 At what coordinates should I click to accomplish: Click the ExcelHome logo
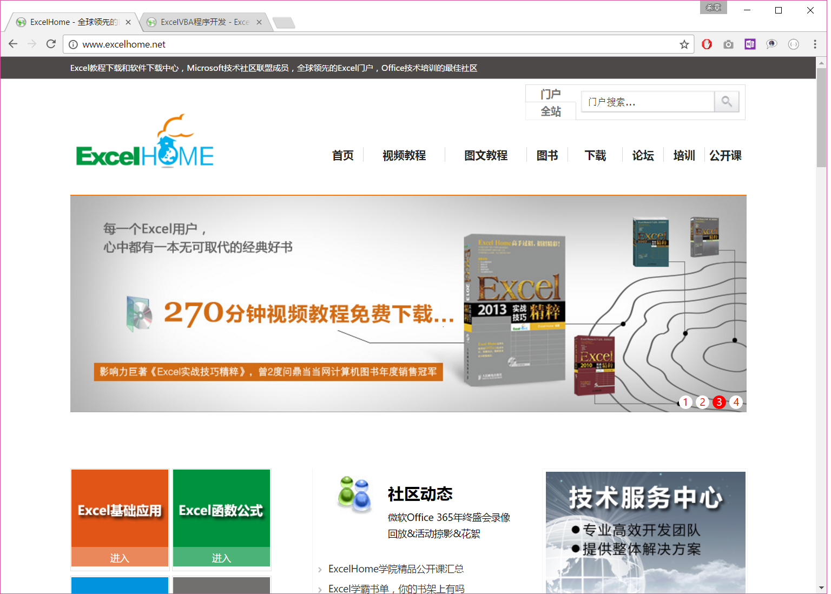pyautogui.click(x=145, y=143)
